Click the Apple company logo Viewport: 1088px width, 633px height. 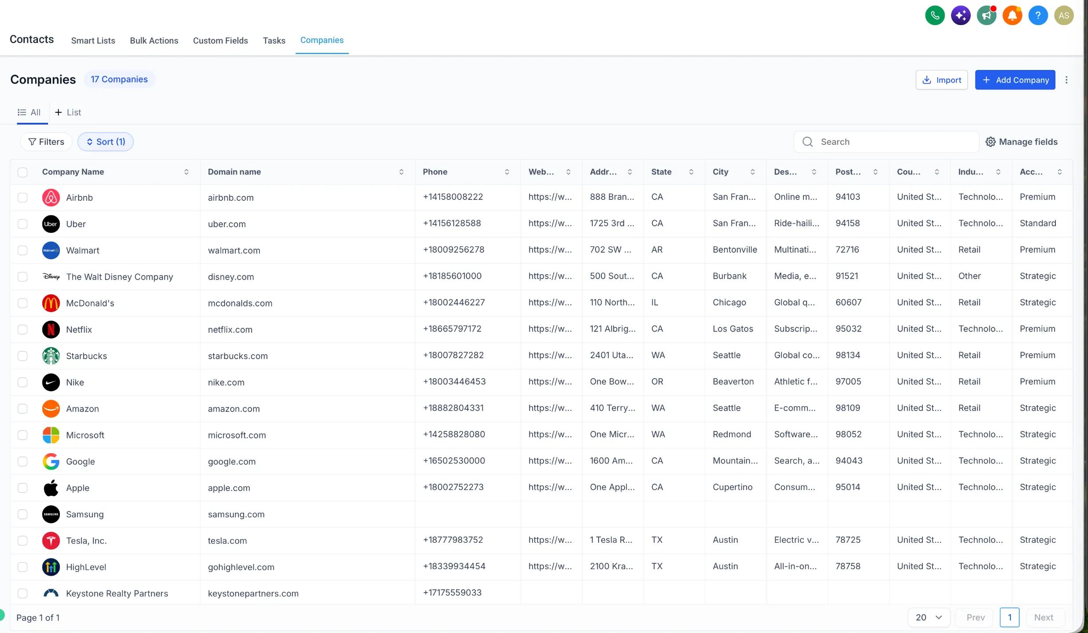click(x=51, y=488)
